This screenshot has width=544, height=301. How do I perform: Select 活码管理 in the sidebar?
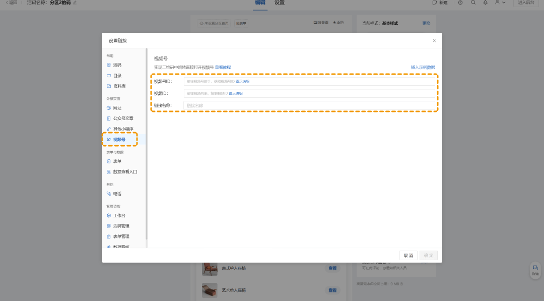121,226
